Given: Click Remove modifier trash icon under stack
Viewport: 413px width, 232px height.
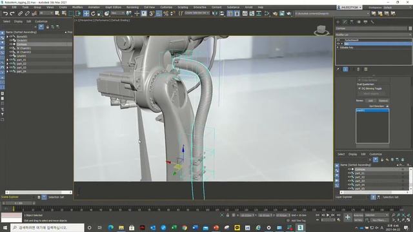Looking at the screenshot, I should pyautogui.click(x=358, y=70).
